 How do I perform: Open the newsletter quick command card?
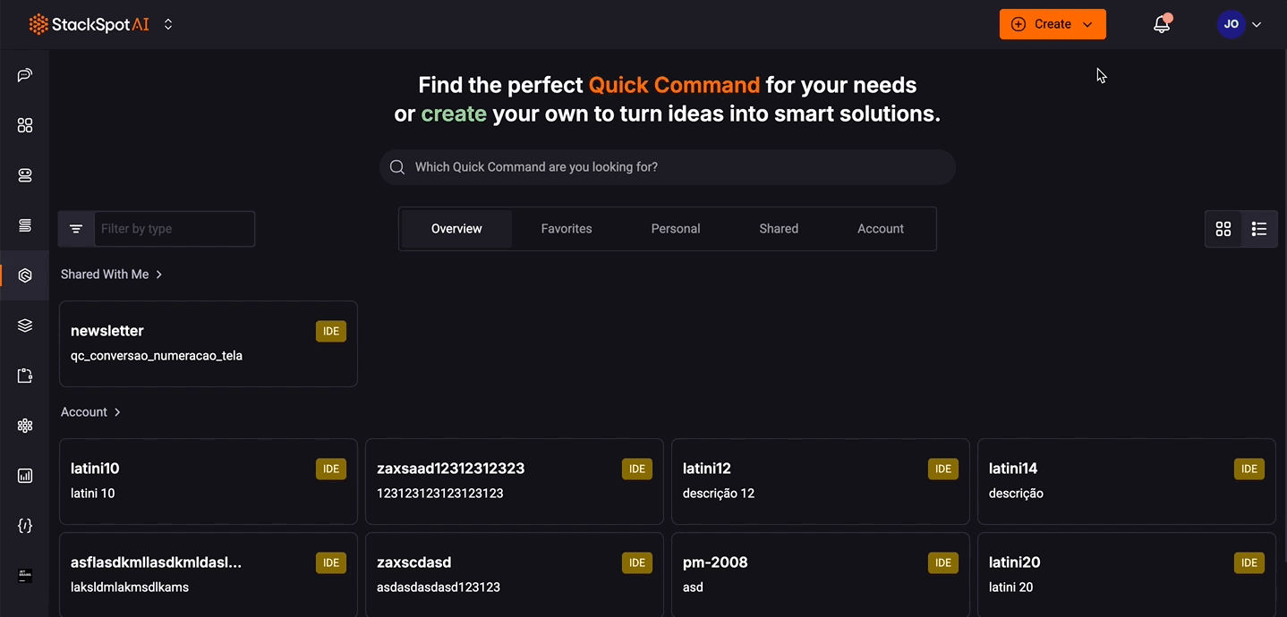click(x=208, y=343)
